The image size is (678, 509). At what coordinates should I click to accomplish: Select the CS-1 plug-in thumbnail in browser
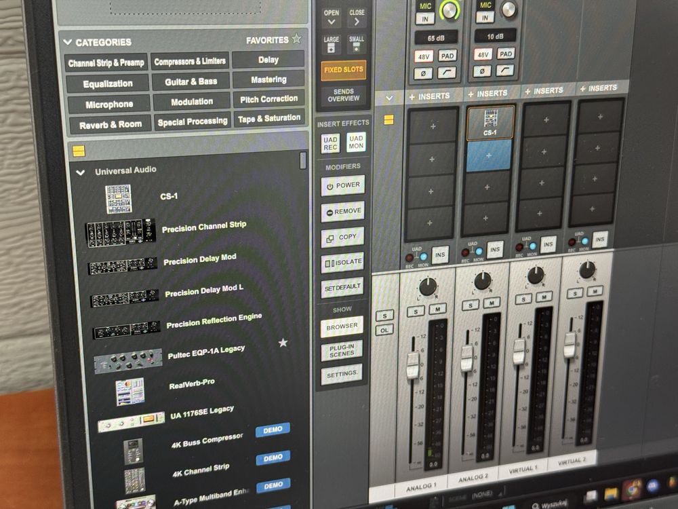pyautogui.click(x=119, y=199)
